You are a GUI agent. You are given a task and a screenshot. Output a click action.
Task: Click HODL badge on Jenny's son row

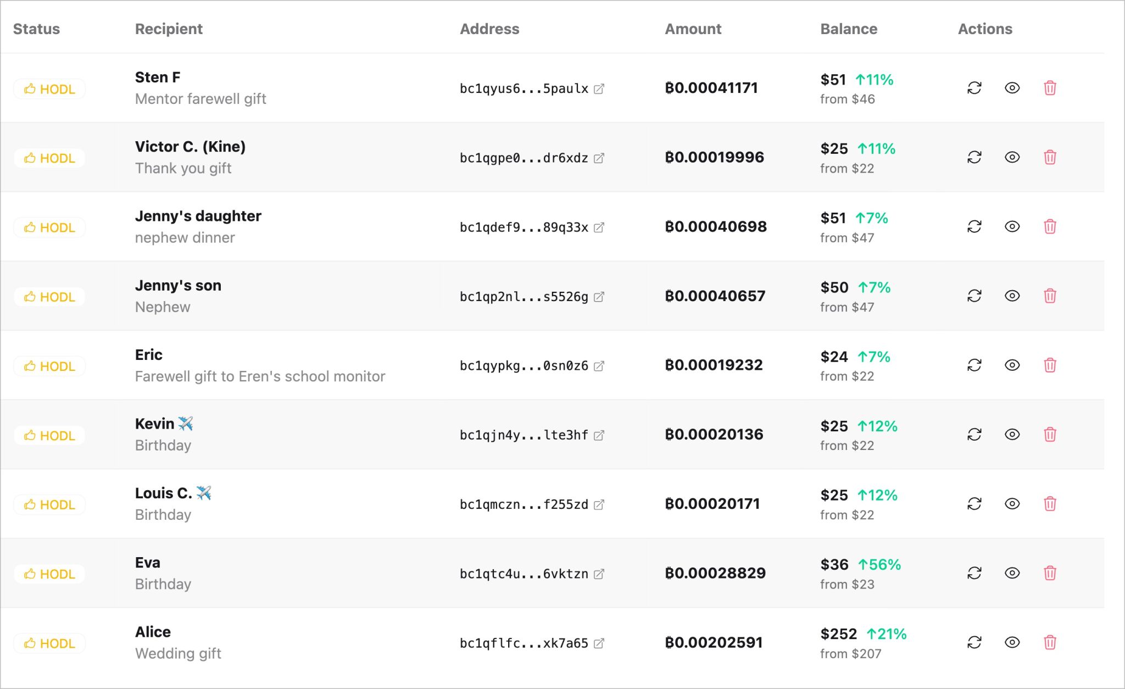tap(49, 297)
